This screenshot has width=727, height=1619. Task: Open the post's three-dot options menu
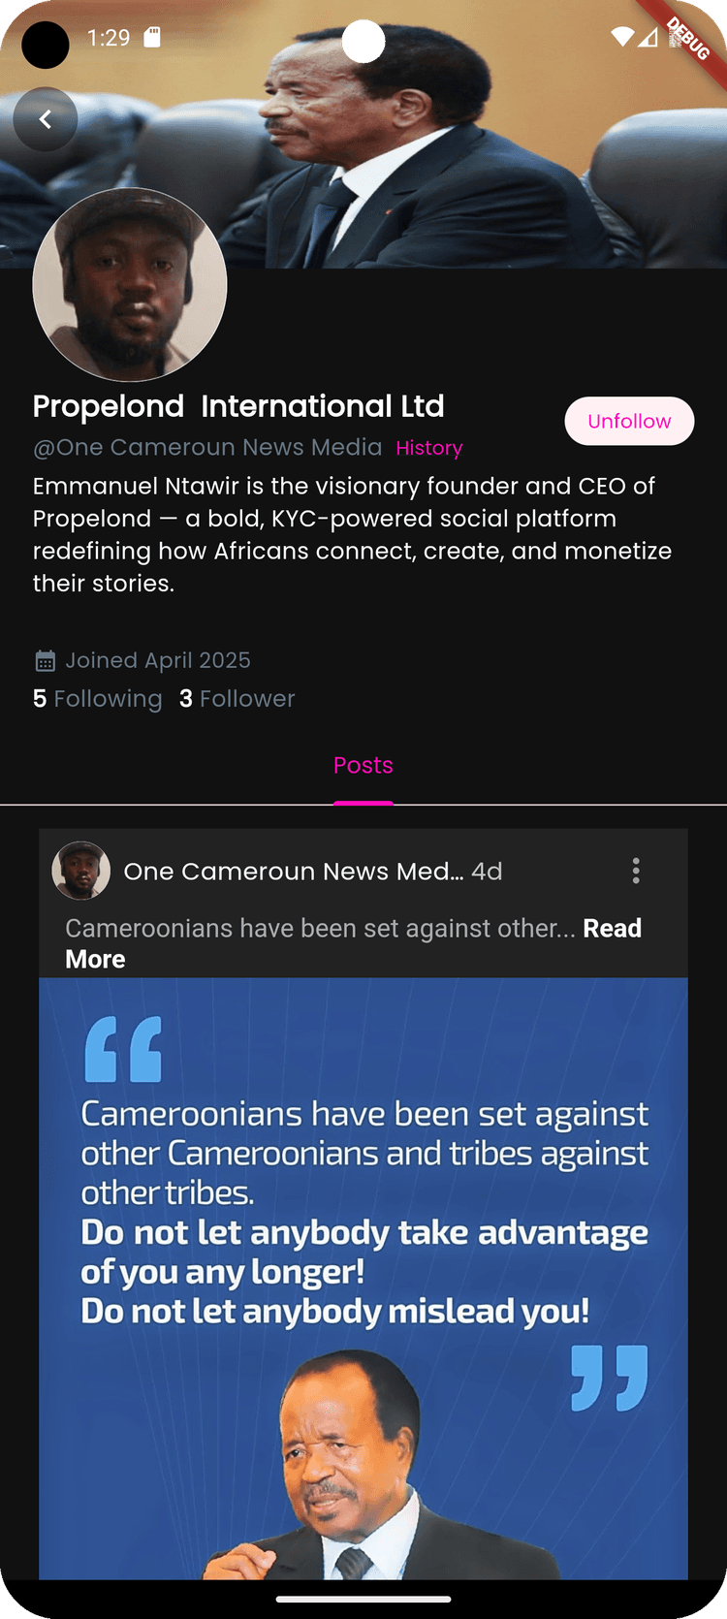click(x=636, y=871)
